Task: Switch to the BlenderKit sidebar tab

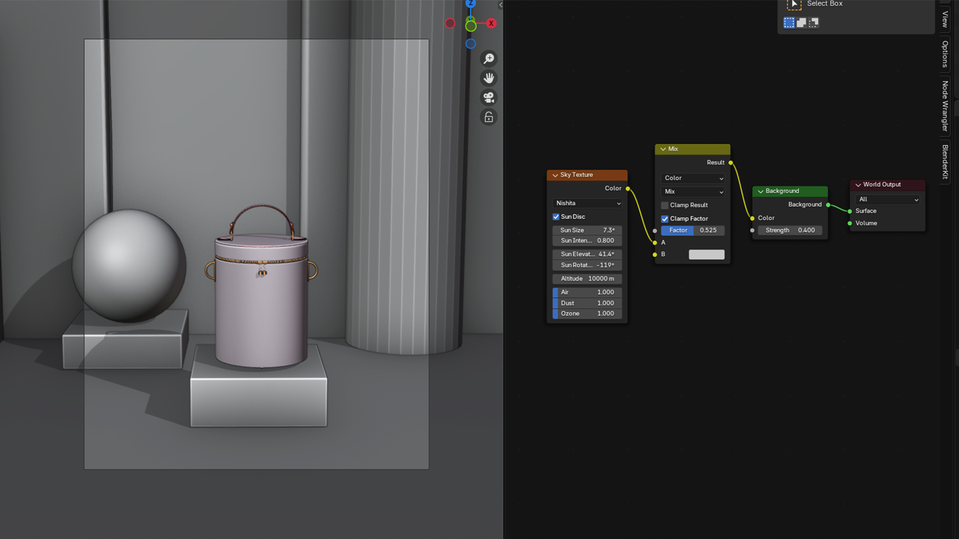Action: (945, 162)
